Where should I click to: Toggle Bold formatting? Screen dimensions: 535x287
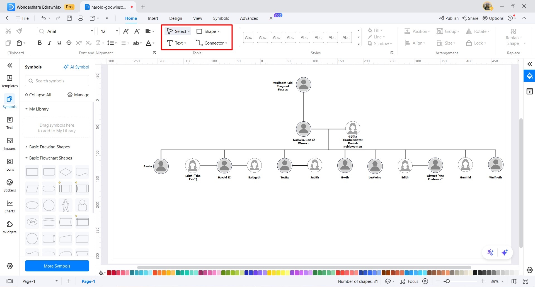pyautogui.click(x=40, y=43)
